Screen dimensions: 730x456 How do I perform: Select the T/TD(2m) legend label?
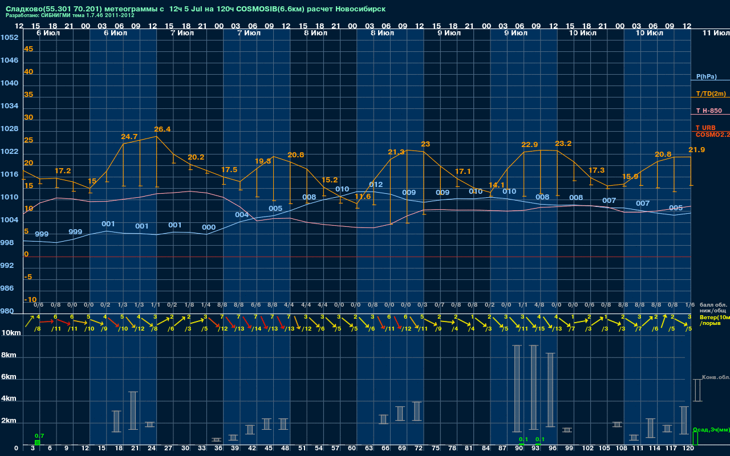[711, 93]
